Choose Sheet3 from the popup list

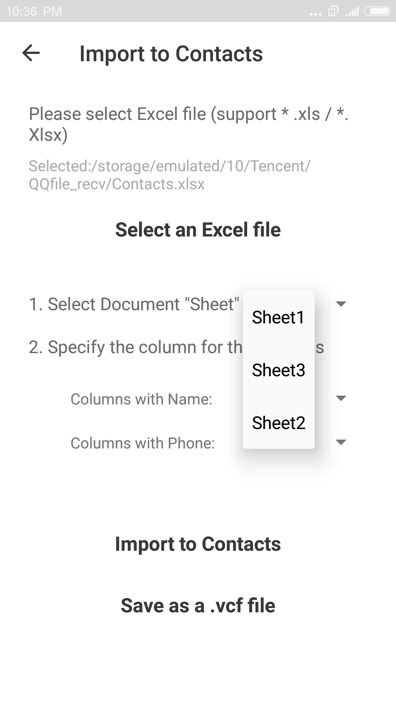(x=278, y=370)
